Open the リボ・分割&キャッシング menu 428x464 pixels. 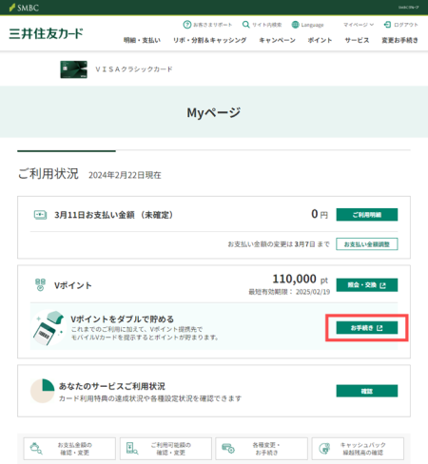(x=209, y=40)
